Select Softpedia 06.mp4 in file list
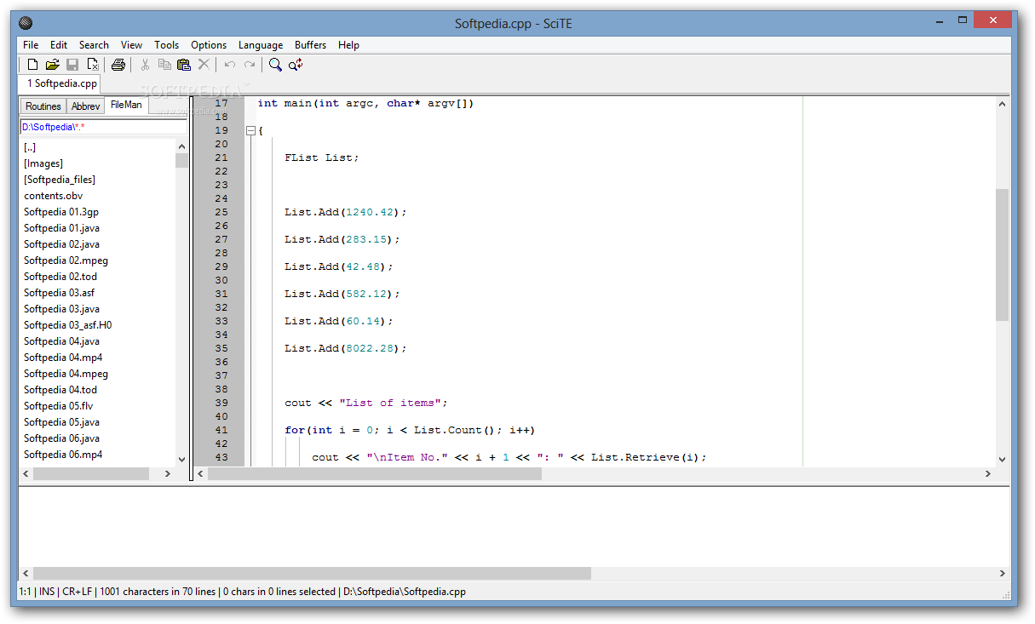Screen dimensions: 1035x624 click(63, 455)
